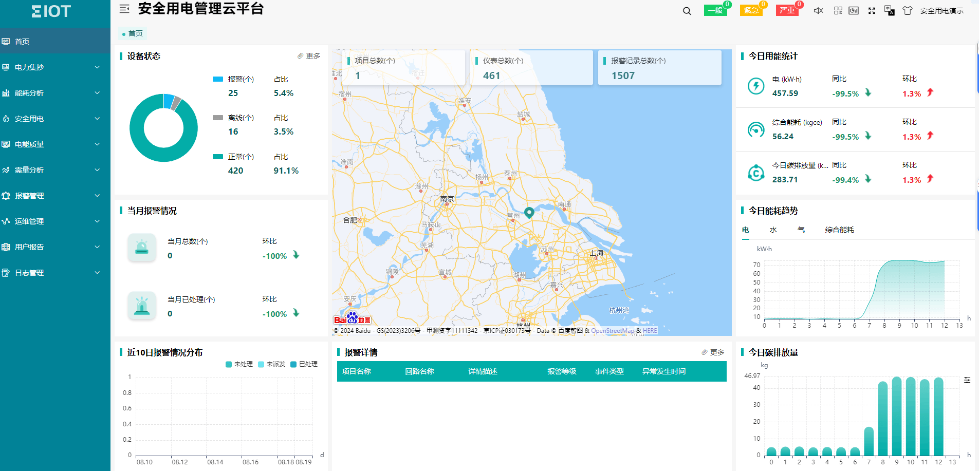Click the Baidu map logo
Image resolution: width=979 pixels, height=471 pixels.
pyautogui.click(x=352, y=318)
